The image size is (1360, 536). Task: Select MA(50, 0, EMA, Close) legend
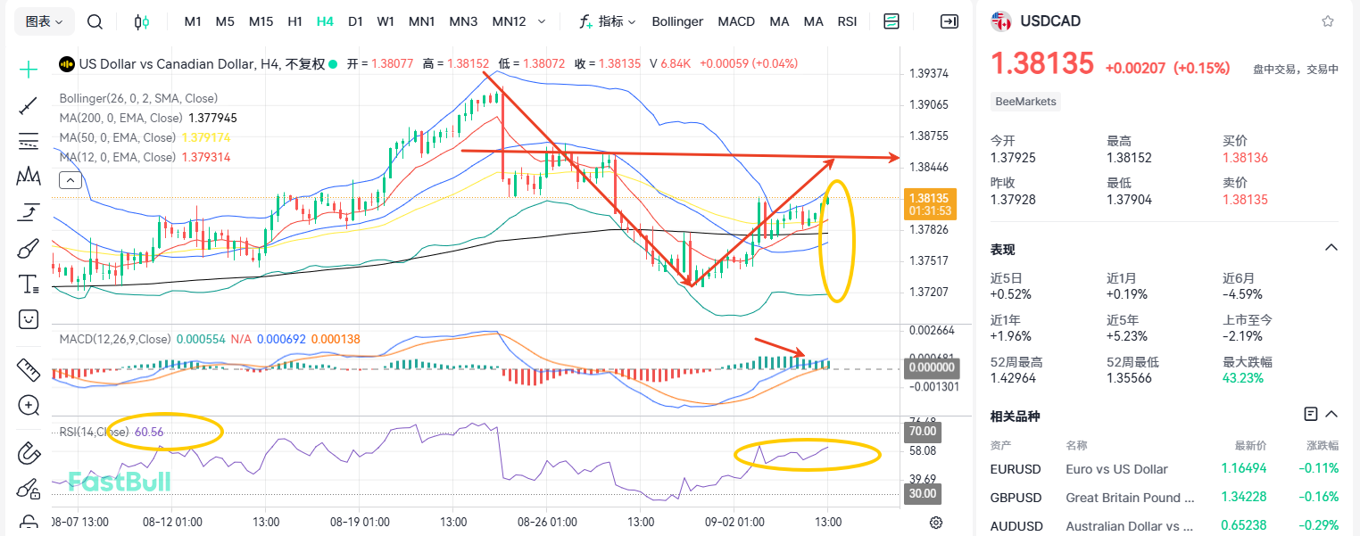(x=117, y=137)
